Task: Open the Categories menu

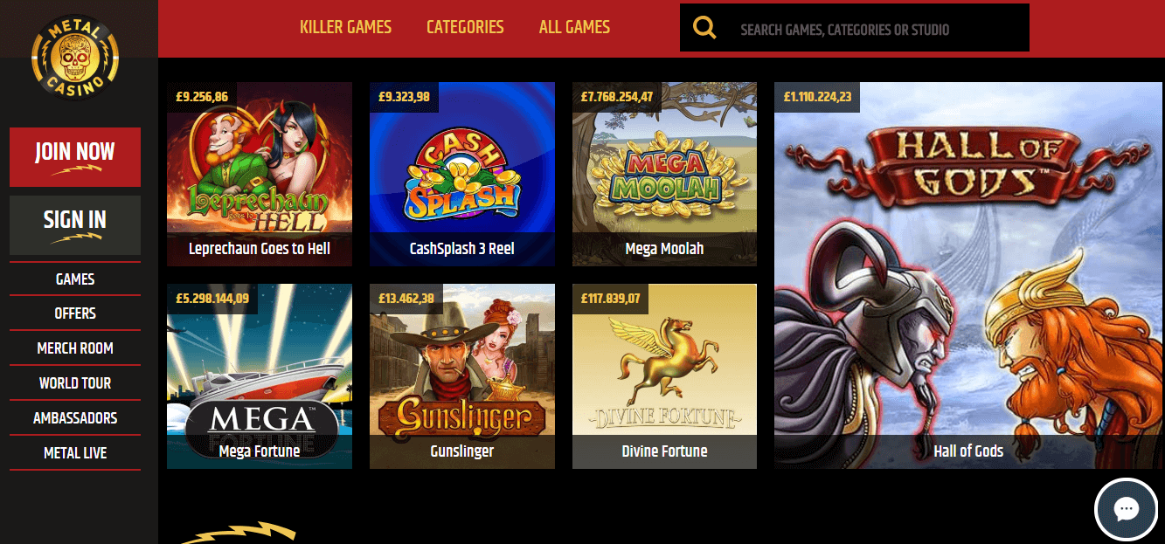Action: pyautogui.click(x=465, y=27)
